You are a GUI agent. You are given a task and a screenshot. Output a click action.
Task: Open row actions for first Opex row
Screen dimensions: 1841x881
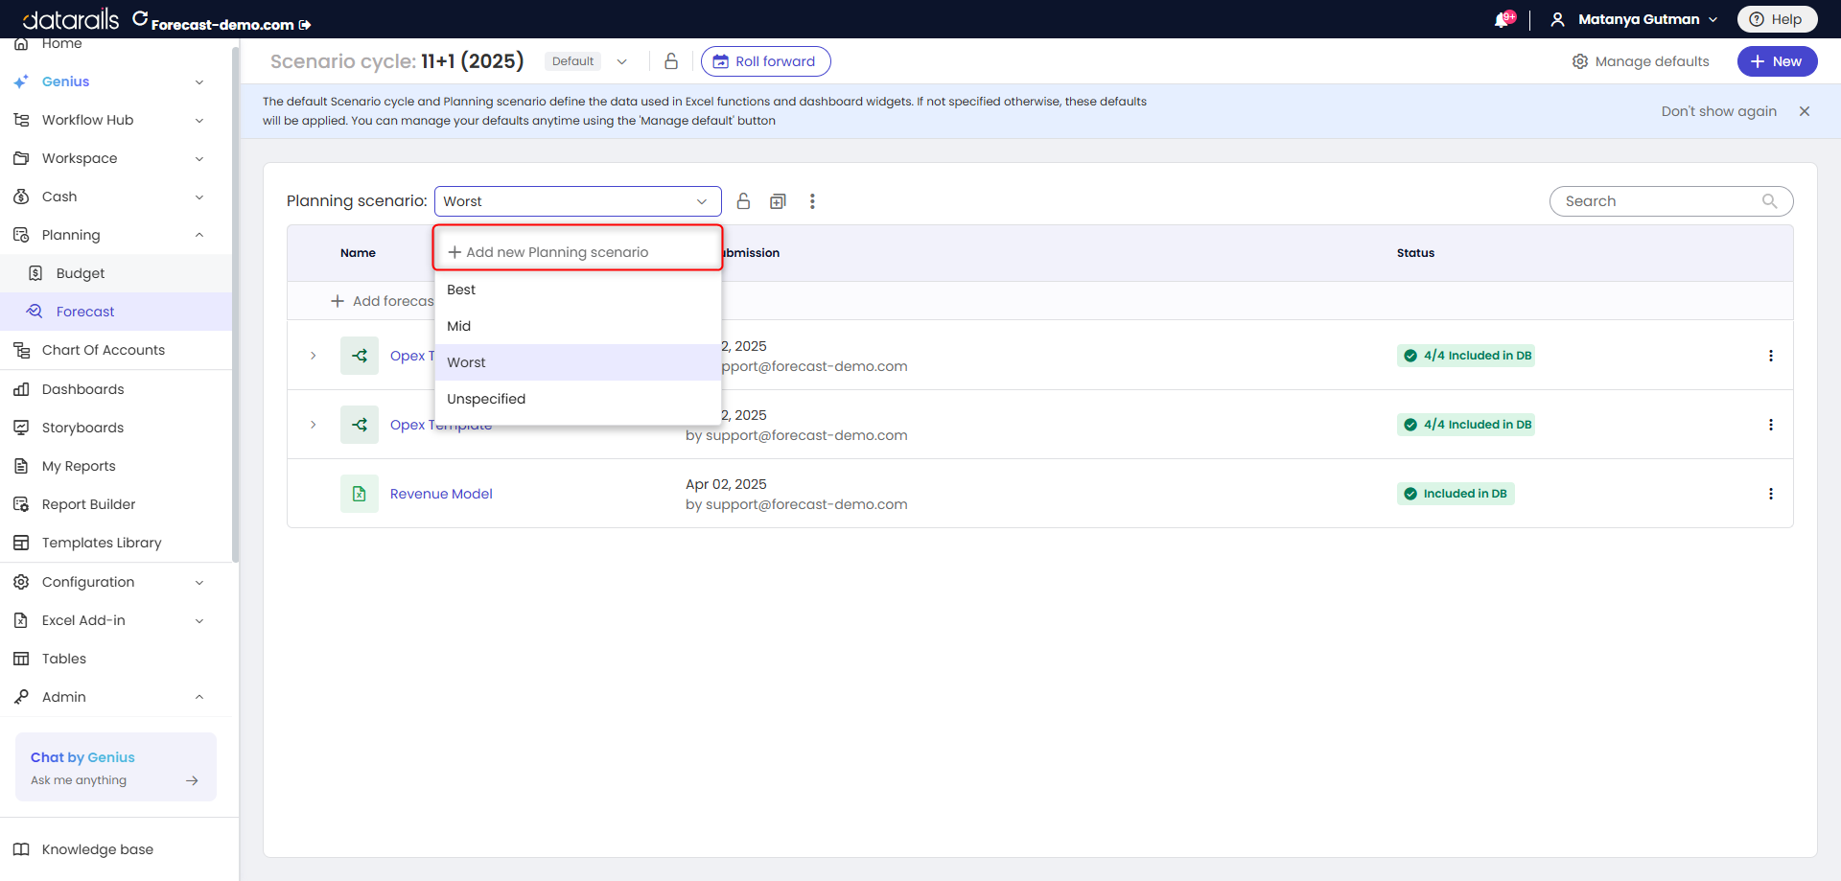coord(1770,356)
